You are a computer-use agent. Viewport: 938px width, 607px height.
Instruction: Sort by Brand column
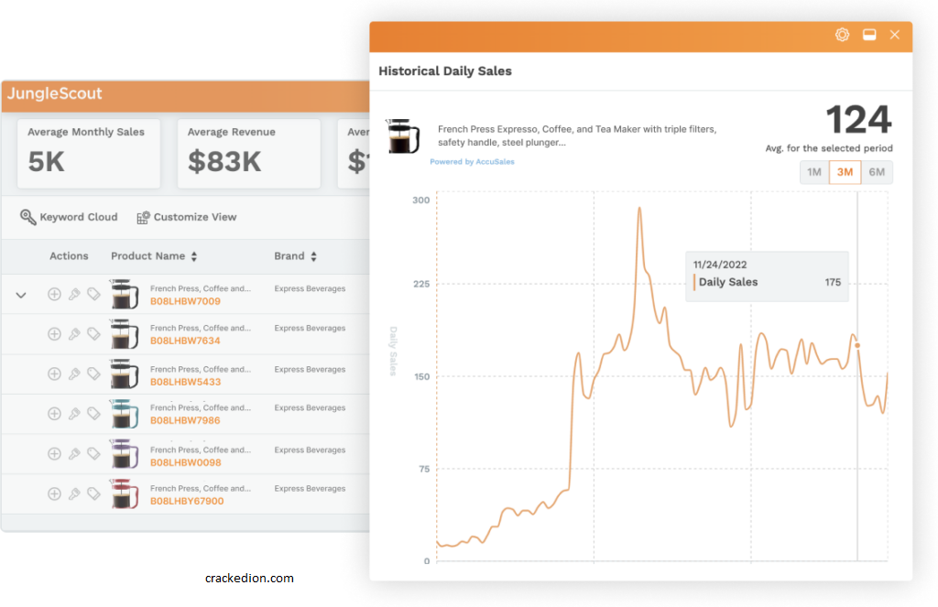tap(296, 256)
